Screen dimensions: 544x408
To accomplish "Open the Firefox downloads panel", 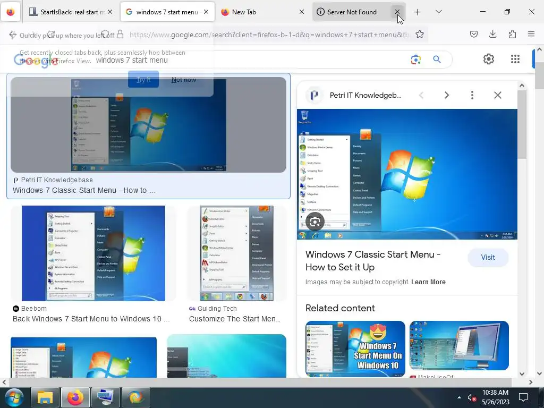I will tap(492, 34).
